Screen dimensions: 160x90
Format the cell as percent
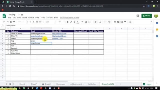coord(30,22)
